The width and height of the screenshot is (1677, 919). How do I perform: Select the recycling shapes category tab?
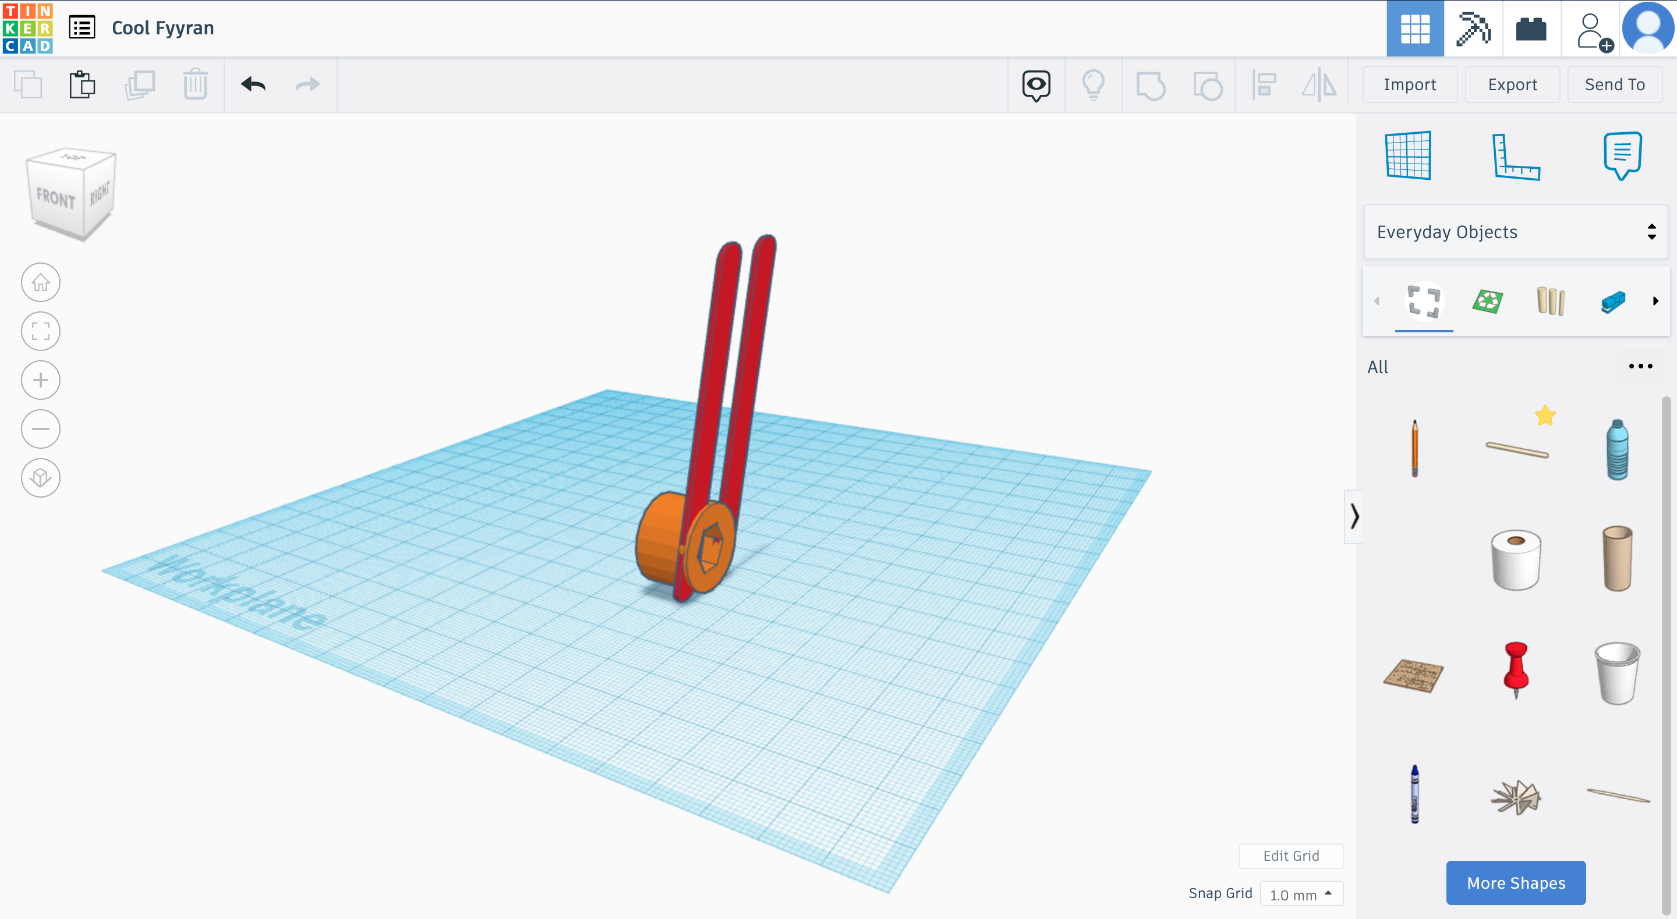tap(1488, 301)
